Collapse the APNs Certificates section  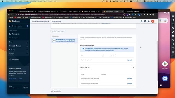(x=133, y=68)
